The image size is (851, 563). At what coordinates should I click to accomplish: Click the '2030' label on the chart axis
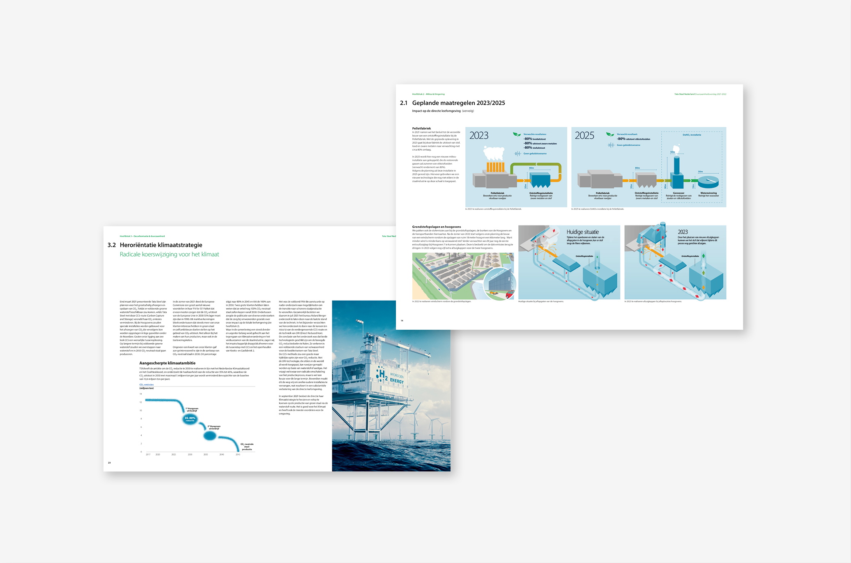(x=190, y=455)
